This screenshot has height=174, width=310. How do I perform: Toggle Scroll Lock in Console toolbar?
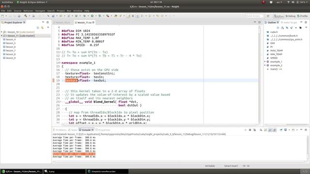[265, 130]
